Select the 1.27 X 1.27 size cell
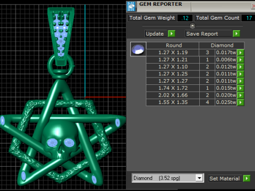The height and width of the screenshot is (191, 255). pyautogui.click(x=173, y=81)
